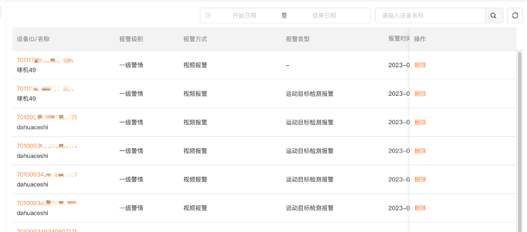
Task: Delete the fourth dahuaceshi alarm row
Action: coord(420,208)
